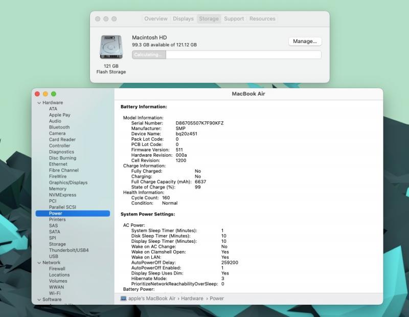The height and width of the screenshot is (317, 409).
Task: Click apple's MacBook Air in path bar
Action: [151, 299]
